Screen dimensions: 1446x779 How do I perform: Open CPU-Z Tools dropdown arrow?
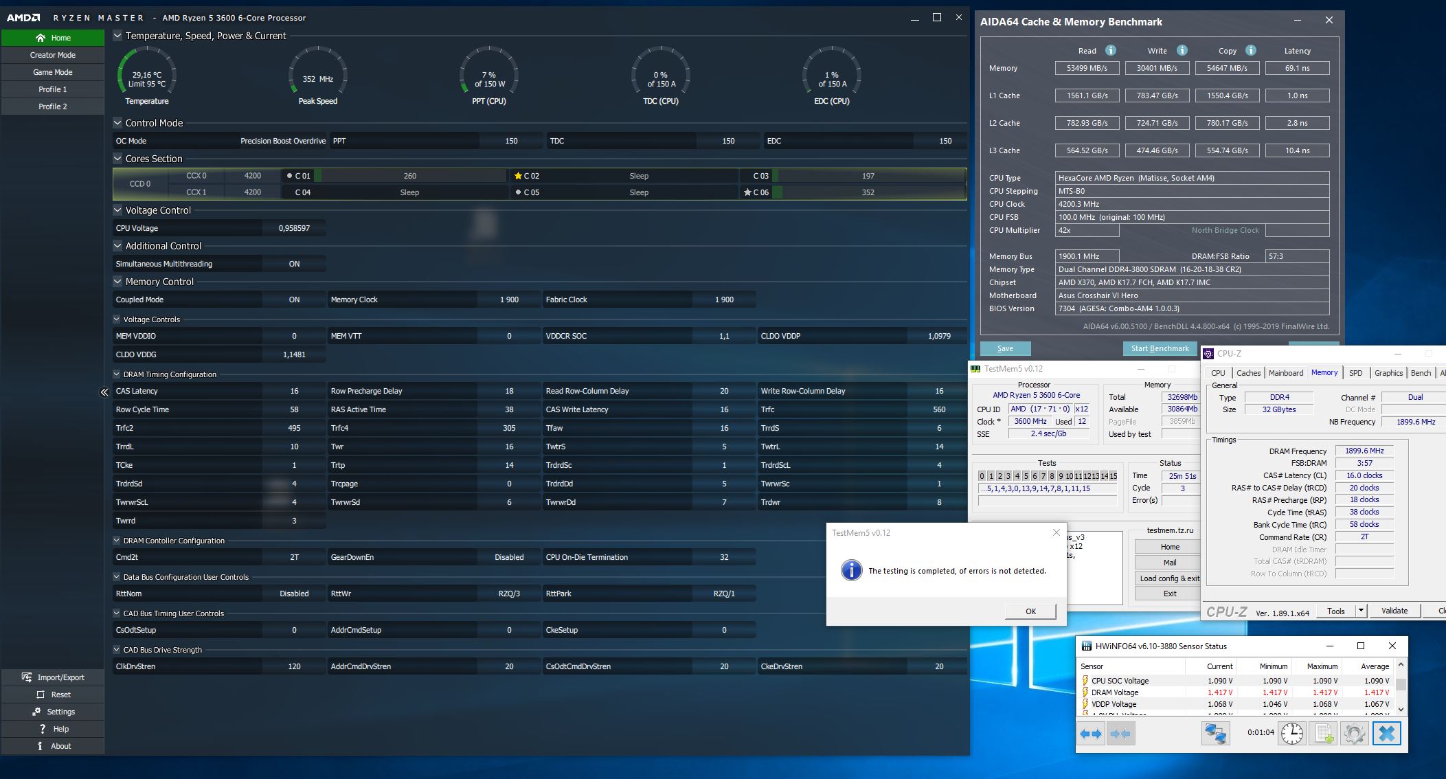pos(1360,611)
